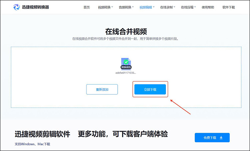The height and width of the screenshot is (151, 250).
Task: Click the 转换成功 status badge
Action: pyautogui.click(x=126, y=67)
